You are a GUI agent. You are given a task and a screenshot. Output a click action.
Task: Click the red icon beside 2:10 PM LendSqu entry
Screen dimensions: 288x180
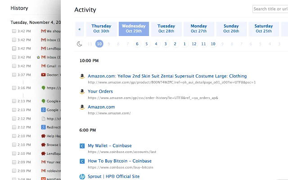point(43,153)
